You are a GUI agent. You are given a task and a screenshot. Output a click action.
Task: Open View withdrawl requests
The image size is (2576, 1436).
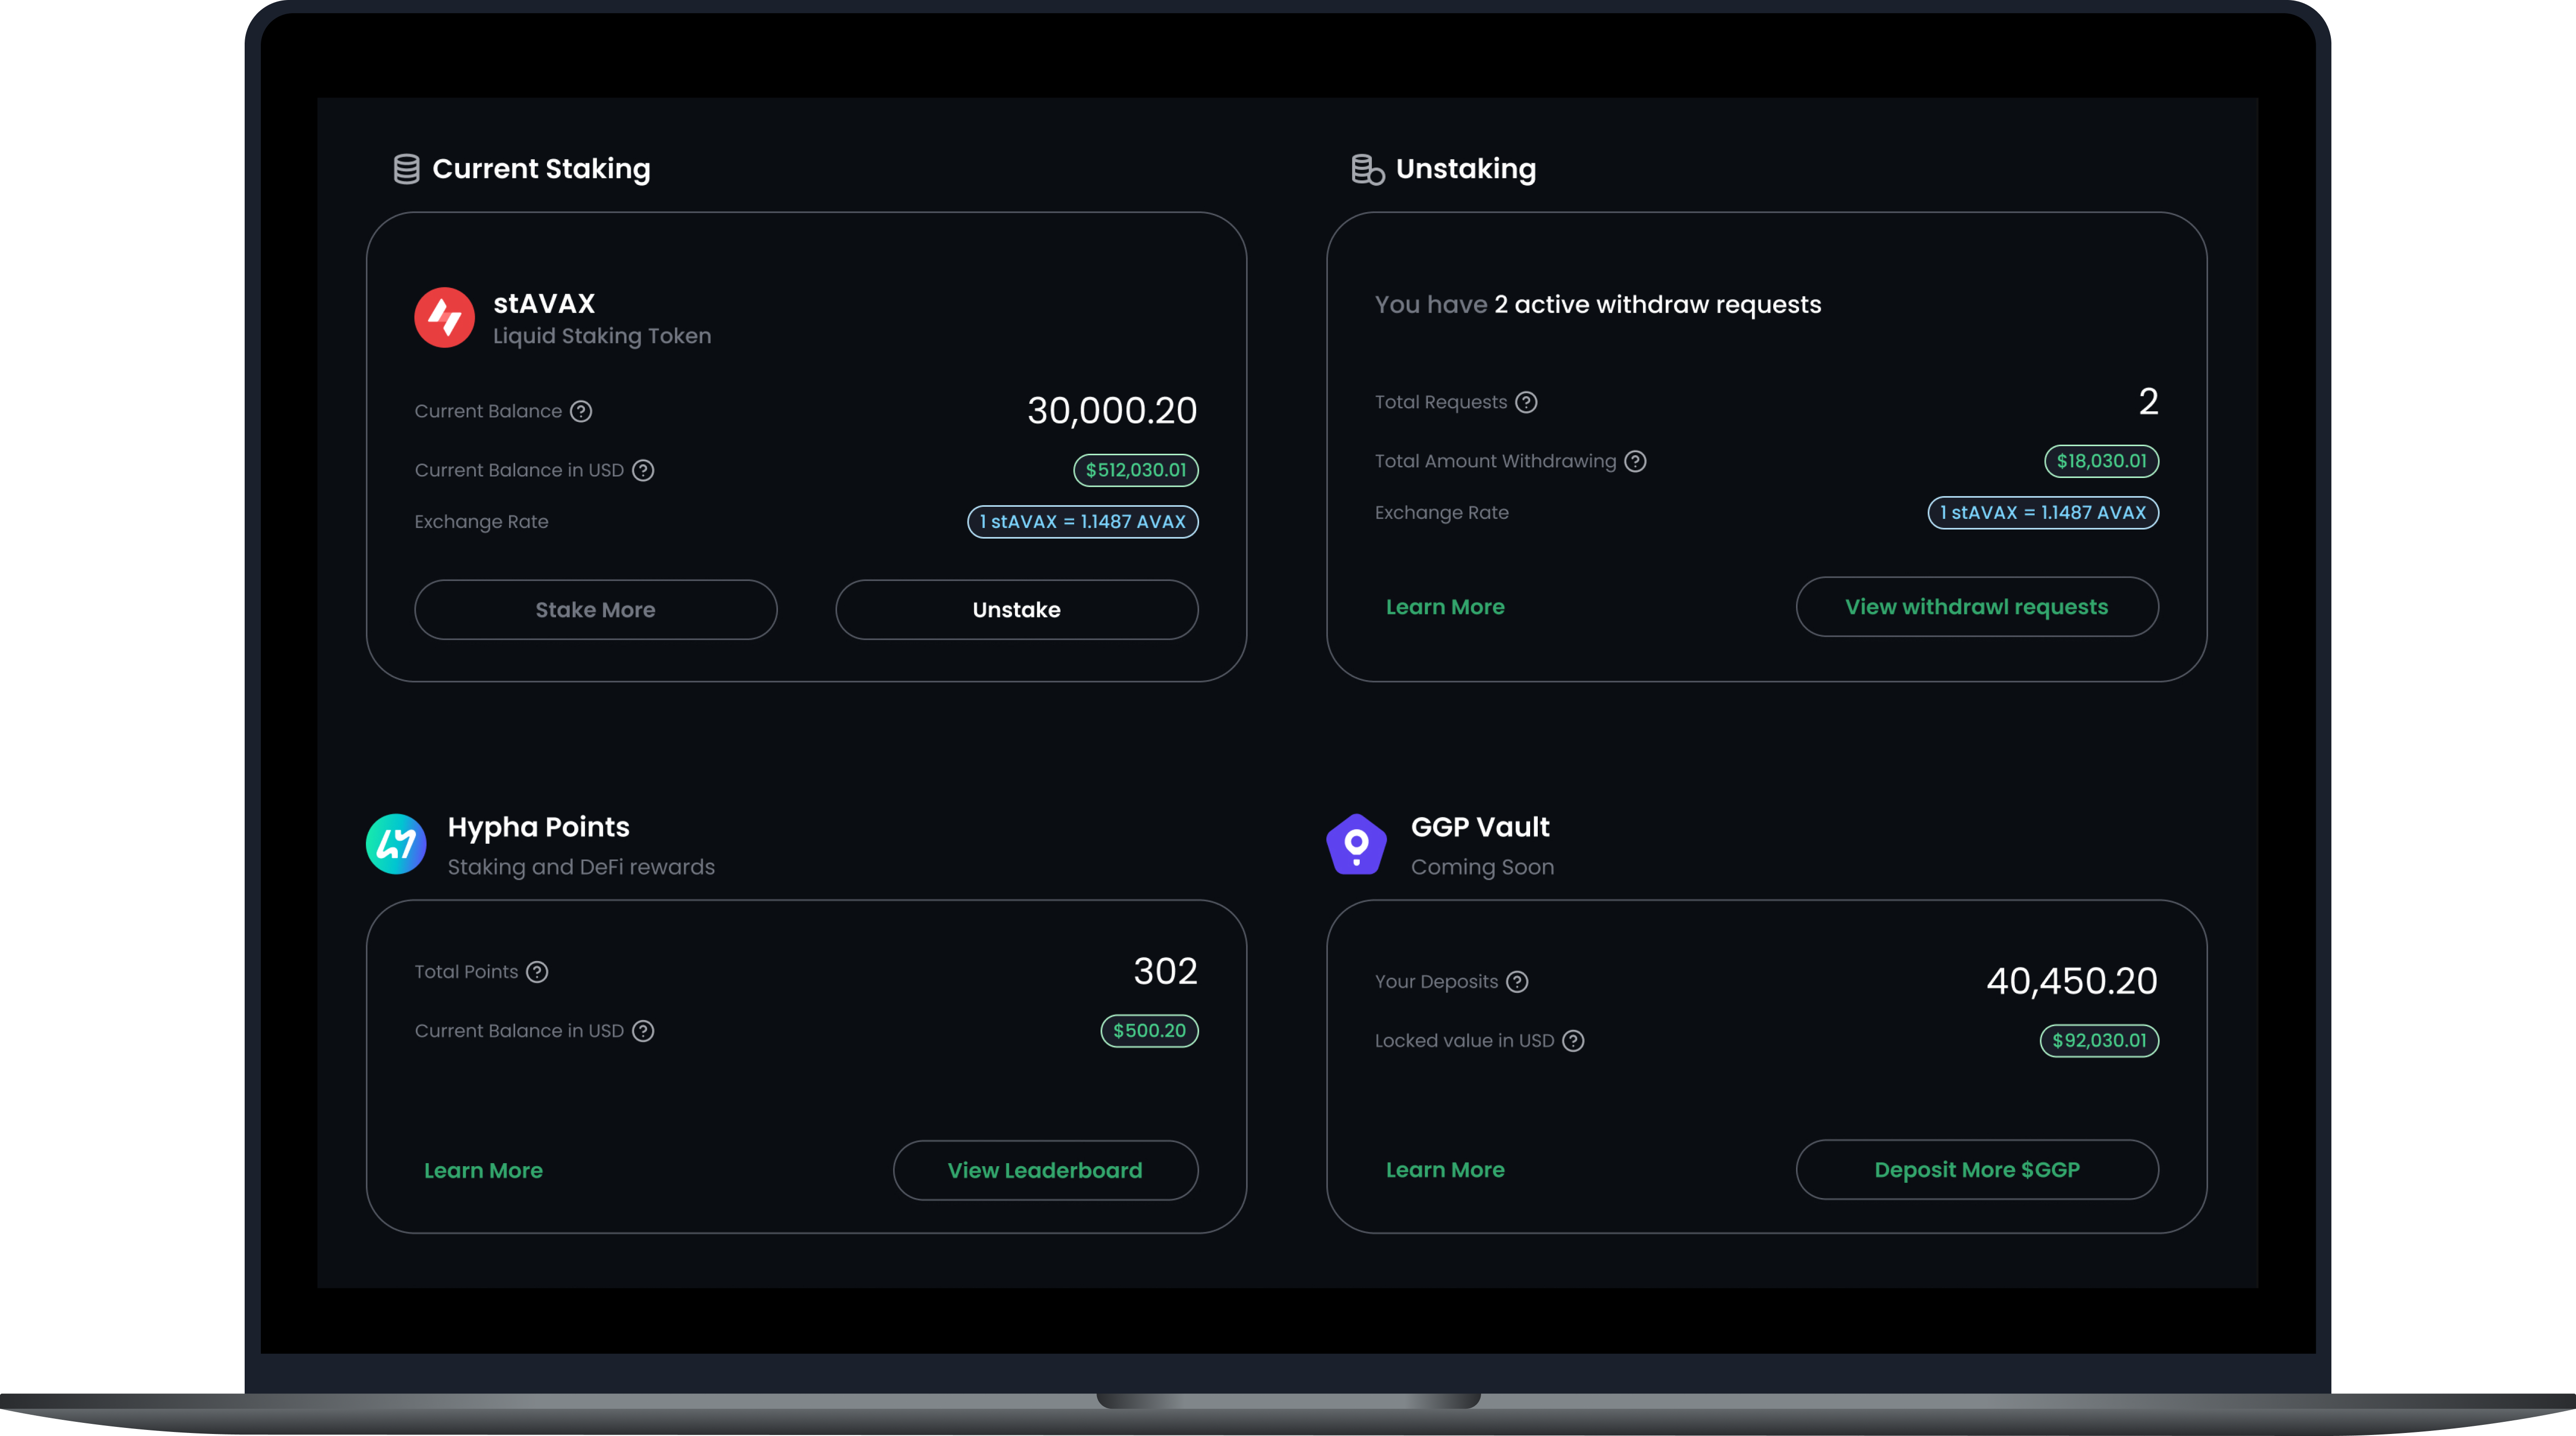point(1976,606)
